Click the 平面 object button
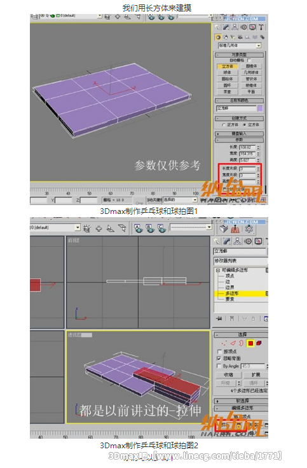The height and width of the screenshot is (468, 307). [x=251, y=92]
